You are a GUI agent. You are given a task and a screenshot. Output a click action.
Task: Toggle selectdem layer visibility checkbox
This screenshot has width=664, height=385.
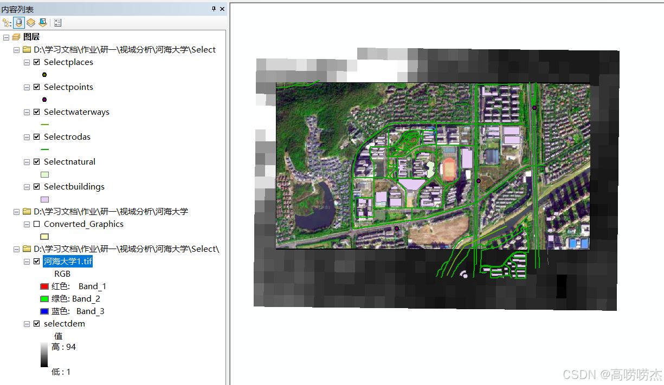37,324
